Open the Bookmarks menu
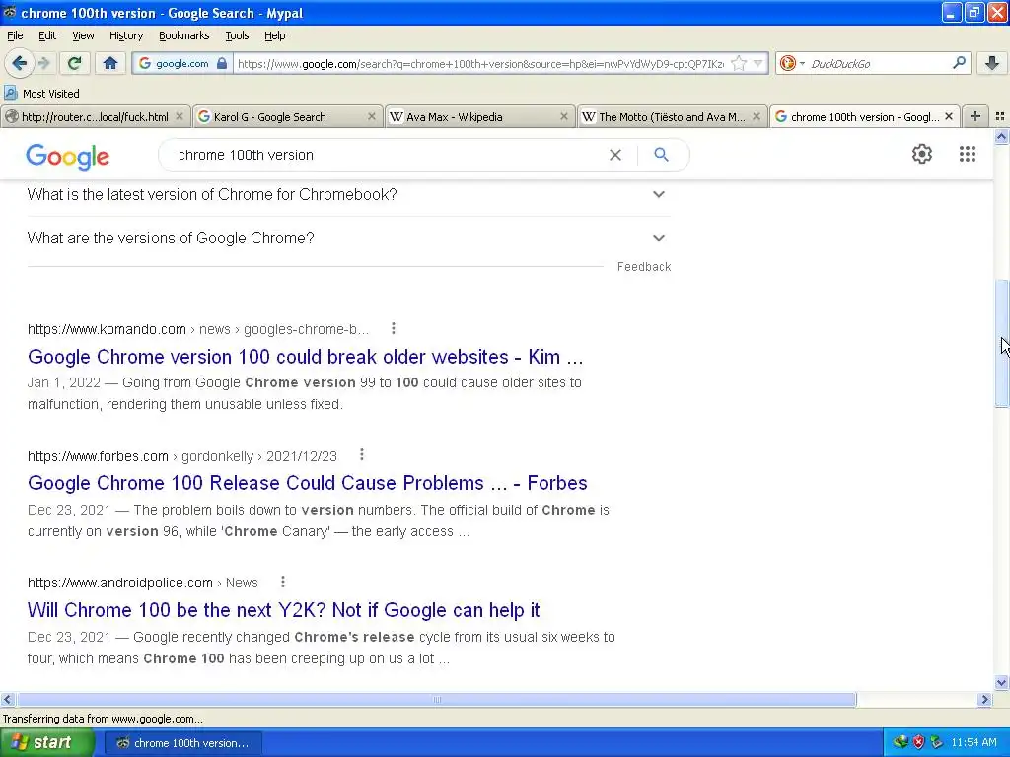The height and width of the screenshot is (757, 1010). tap(183, 35)
